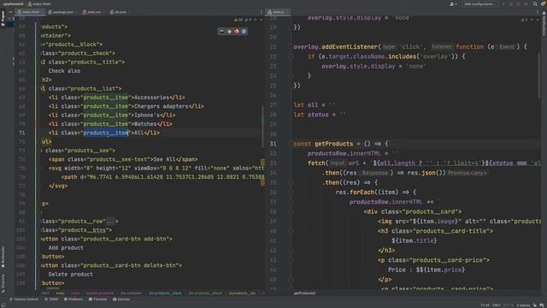Open page in Chrome browser icon
547x308 pixels.
pos(229,32)
